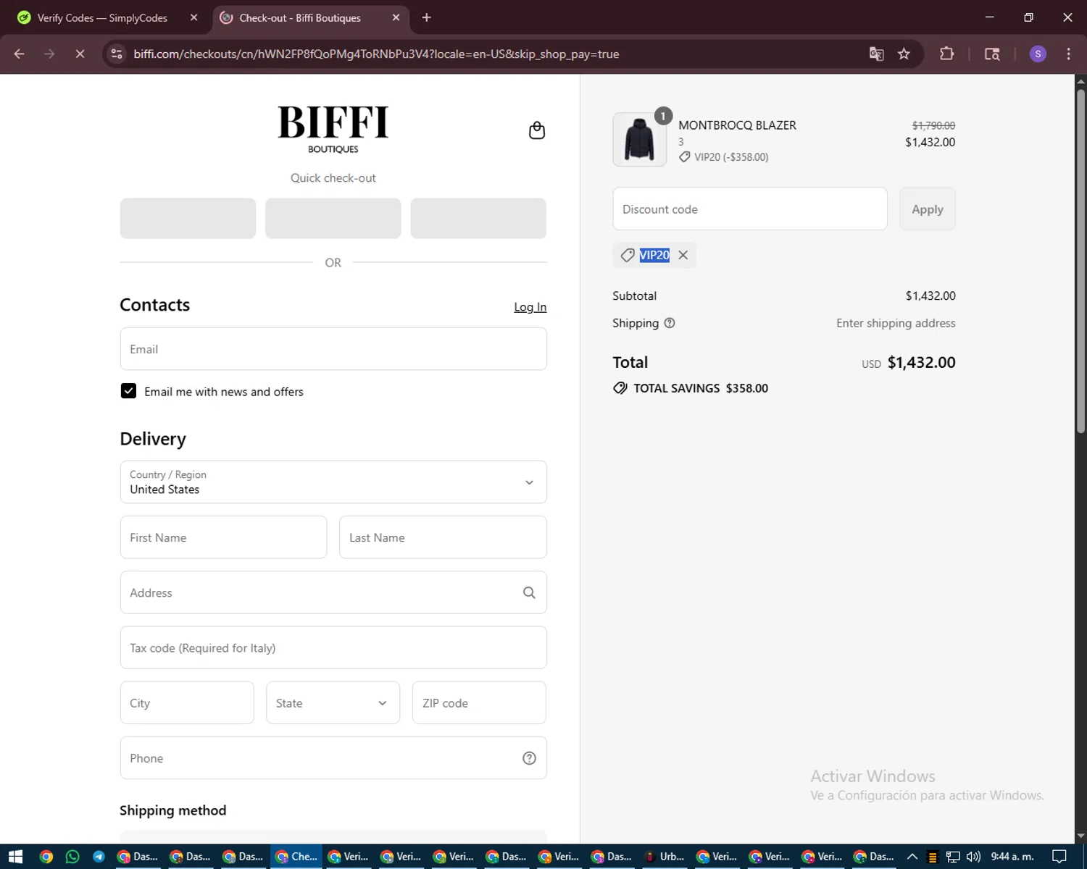Open the Windows notification center
The height and width of the screenshot is (869, 1087).
click(1059, 857)
